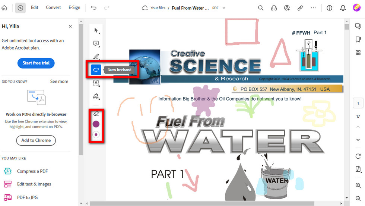This screenshot has width=365, height=206.
Task: Click Start free trial button
Action: 36,63
